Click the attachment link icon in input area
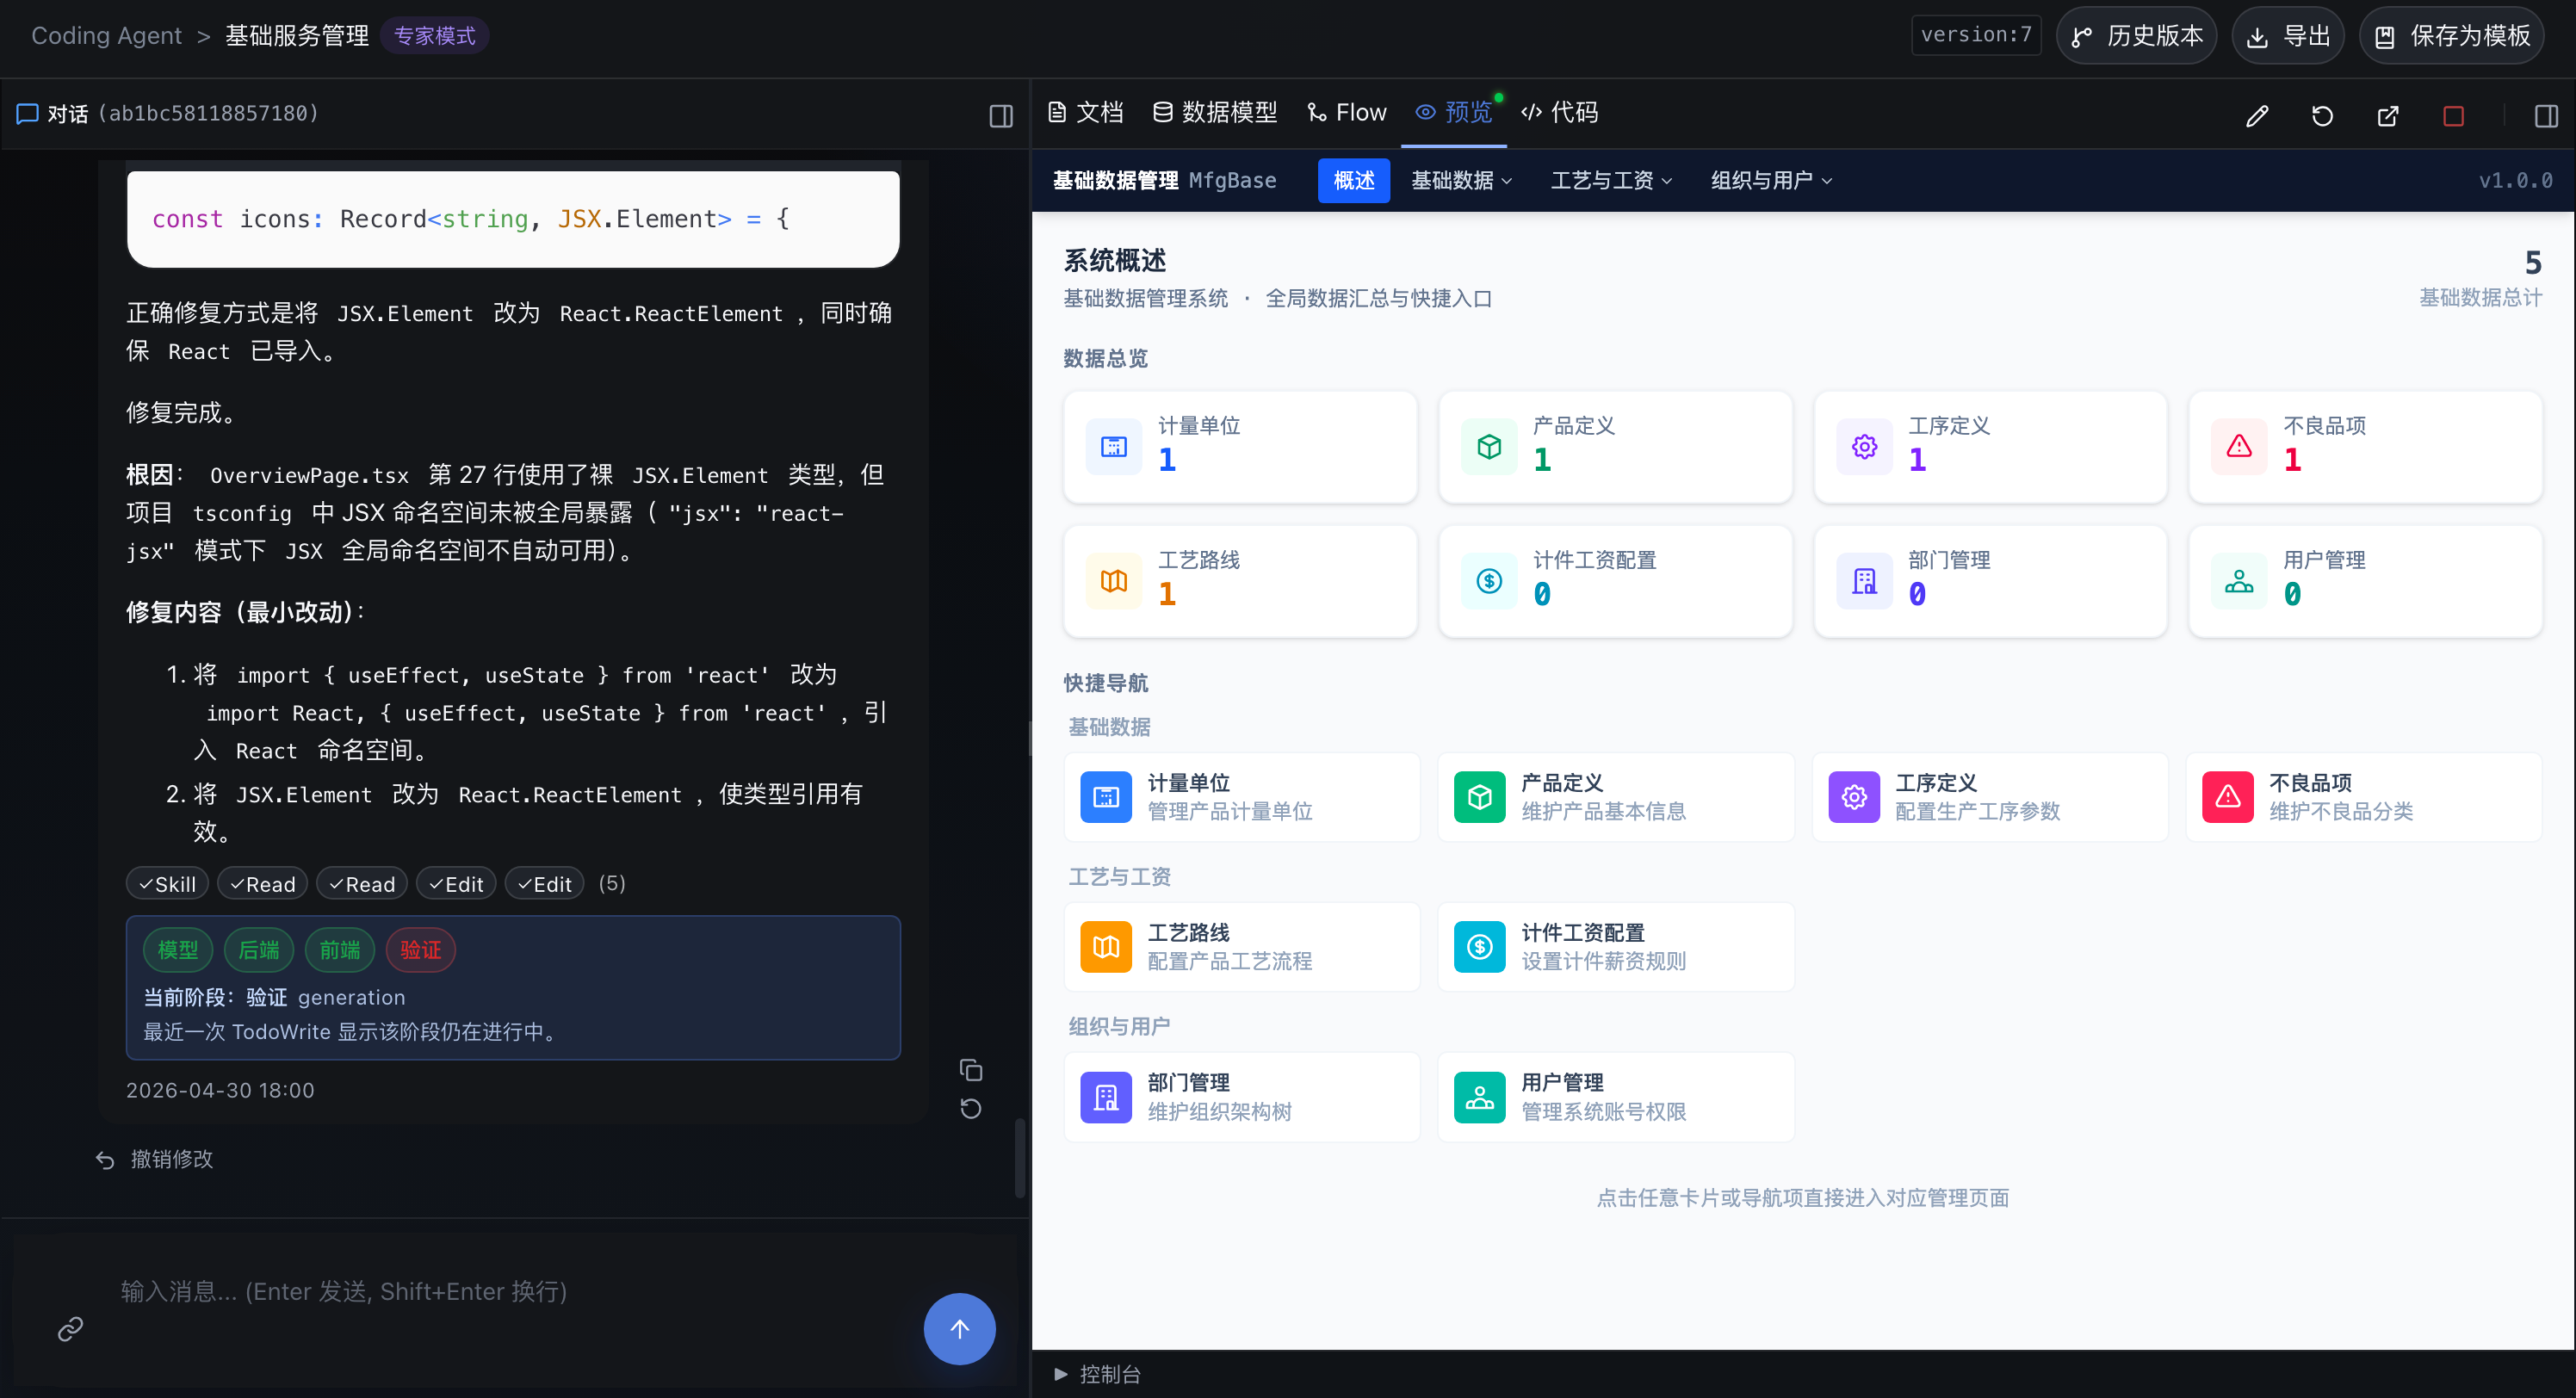This screenshot has height=1398, width=2576. [x=70, y=1328]
